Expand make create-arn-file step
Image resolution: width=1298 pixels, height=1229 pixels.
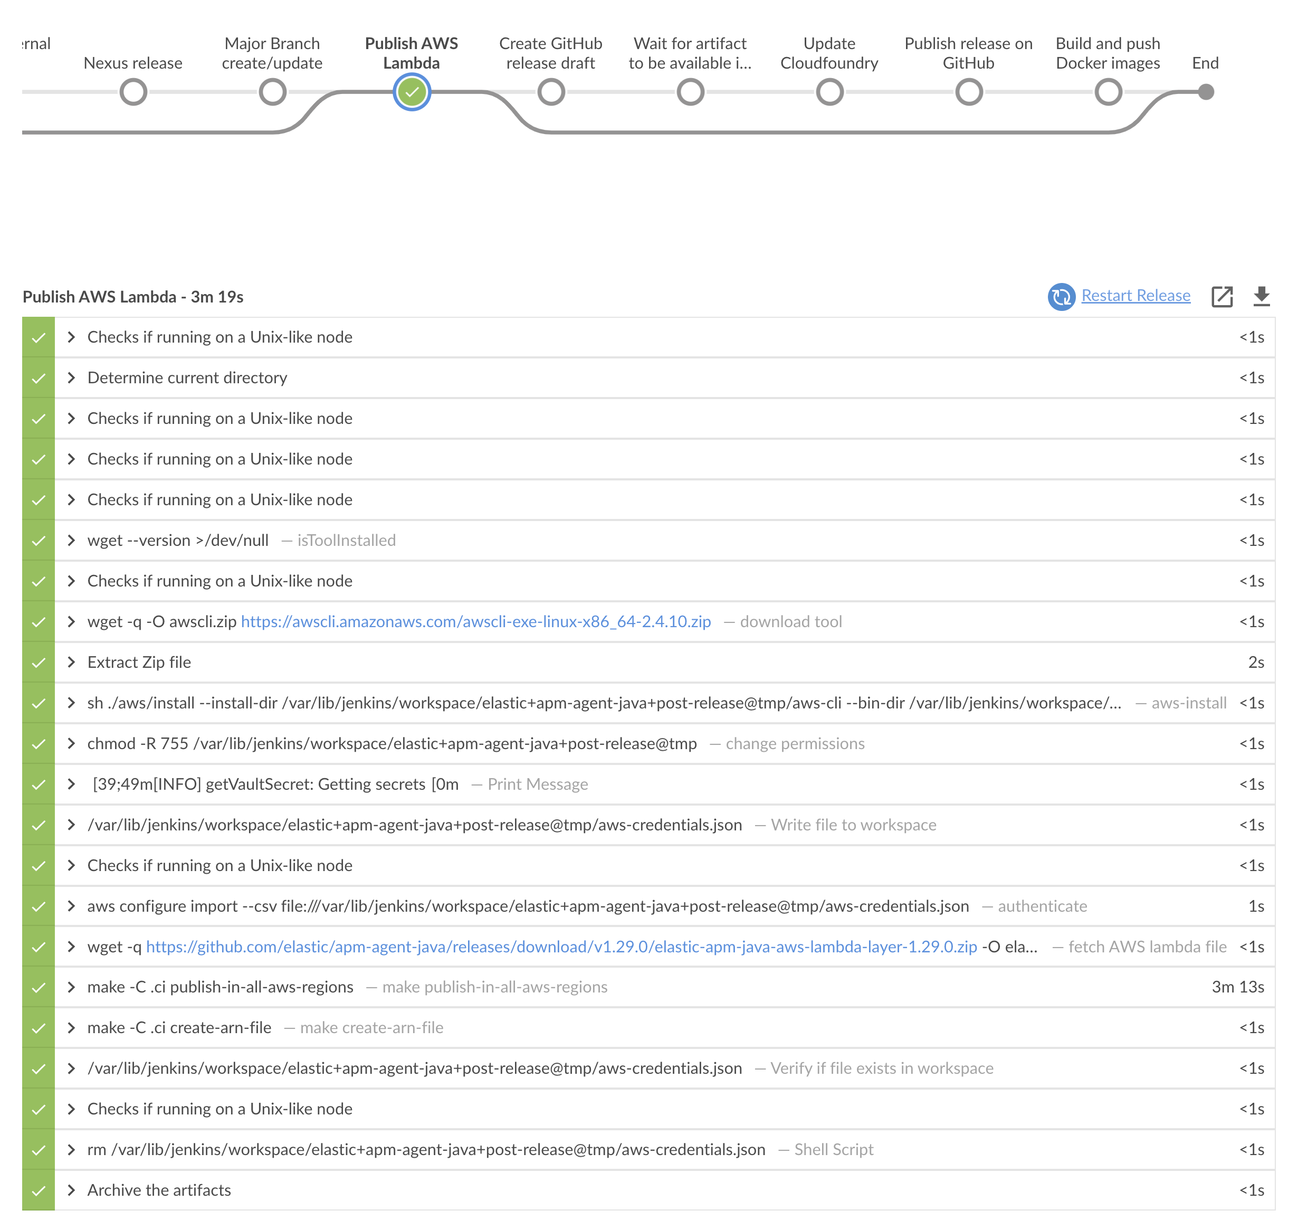click(71, 1028)
